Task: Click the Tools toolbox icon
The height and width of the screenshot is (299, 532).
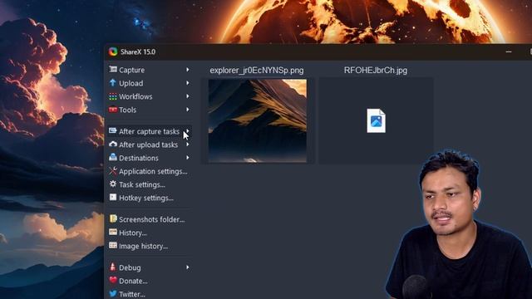Action: [x=113, y=110]
